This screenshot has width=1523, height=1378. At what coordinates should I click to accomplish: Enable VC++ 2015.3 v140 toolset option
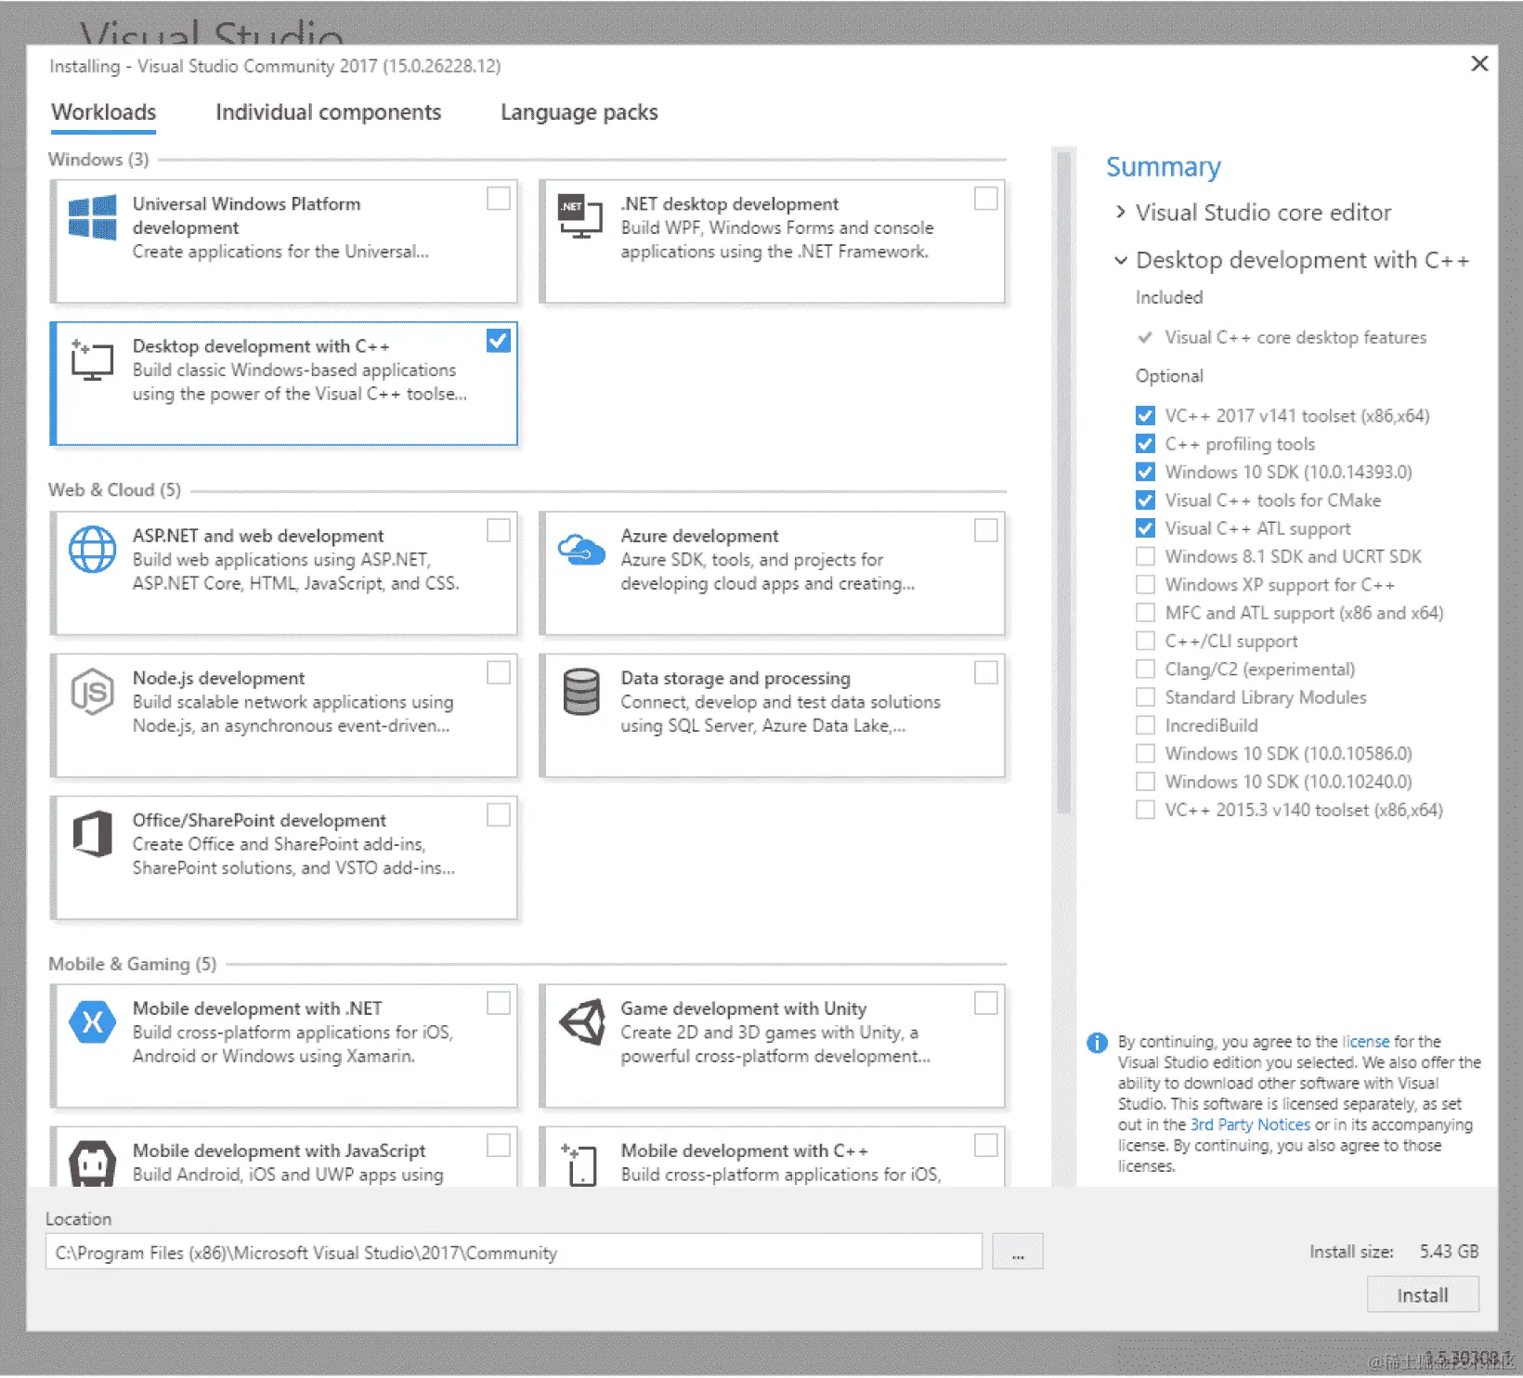(x=1146, y=810)
